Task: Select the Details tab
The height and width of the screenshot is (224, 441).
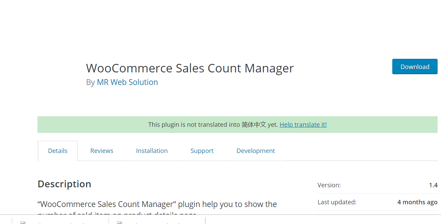Action: click(x=58, y=151)
